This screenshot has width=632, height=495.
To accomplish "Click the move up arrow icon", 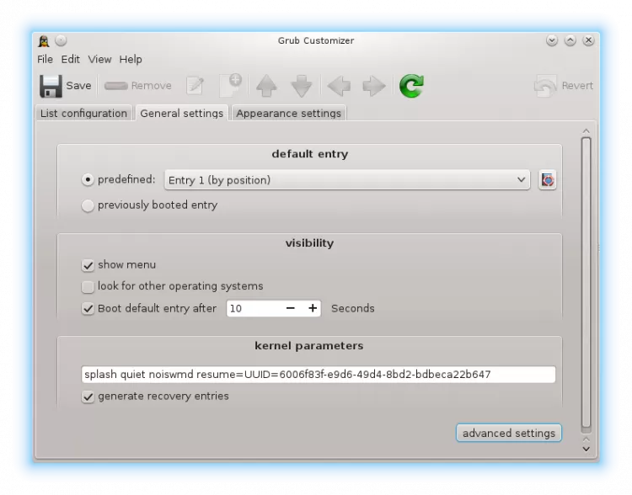I will (266, 86).
